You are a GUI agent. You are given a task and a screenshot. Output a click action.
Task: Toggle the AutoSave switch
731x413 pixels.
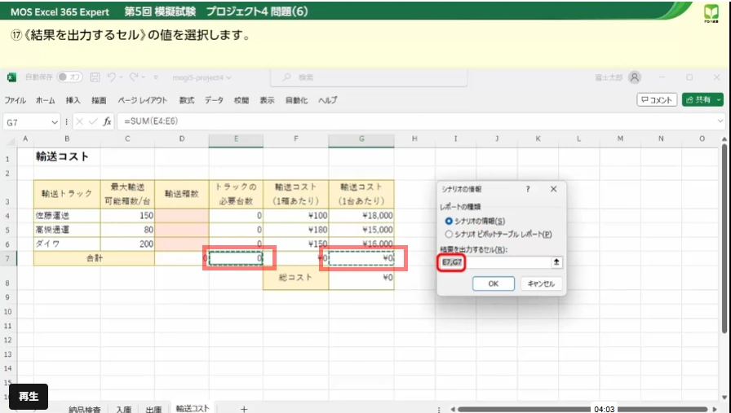point(69,77)
